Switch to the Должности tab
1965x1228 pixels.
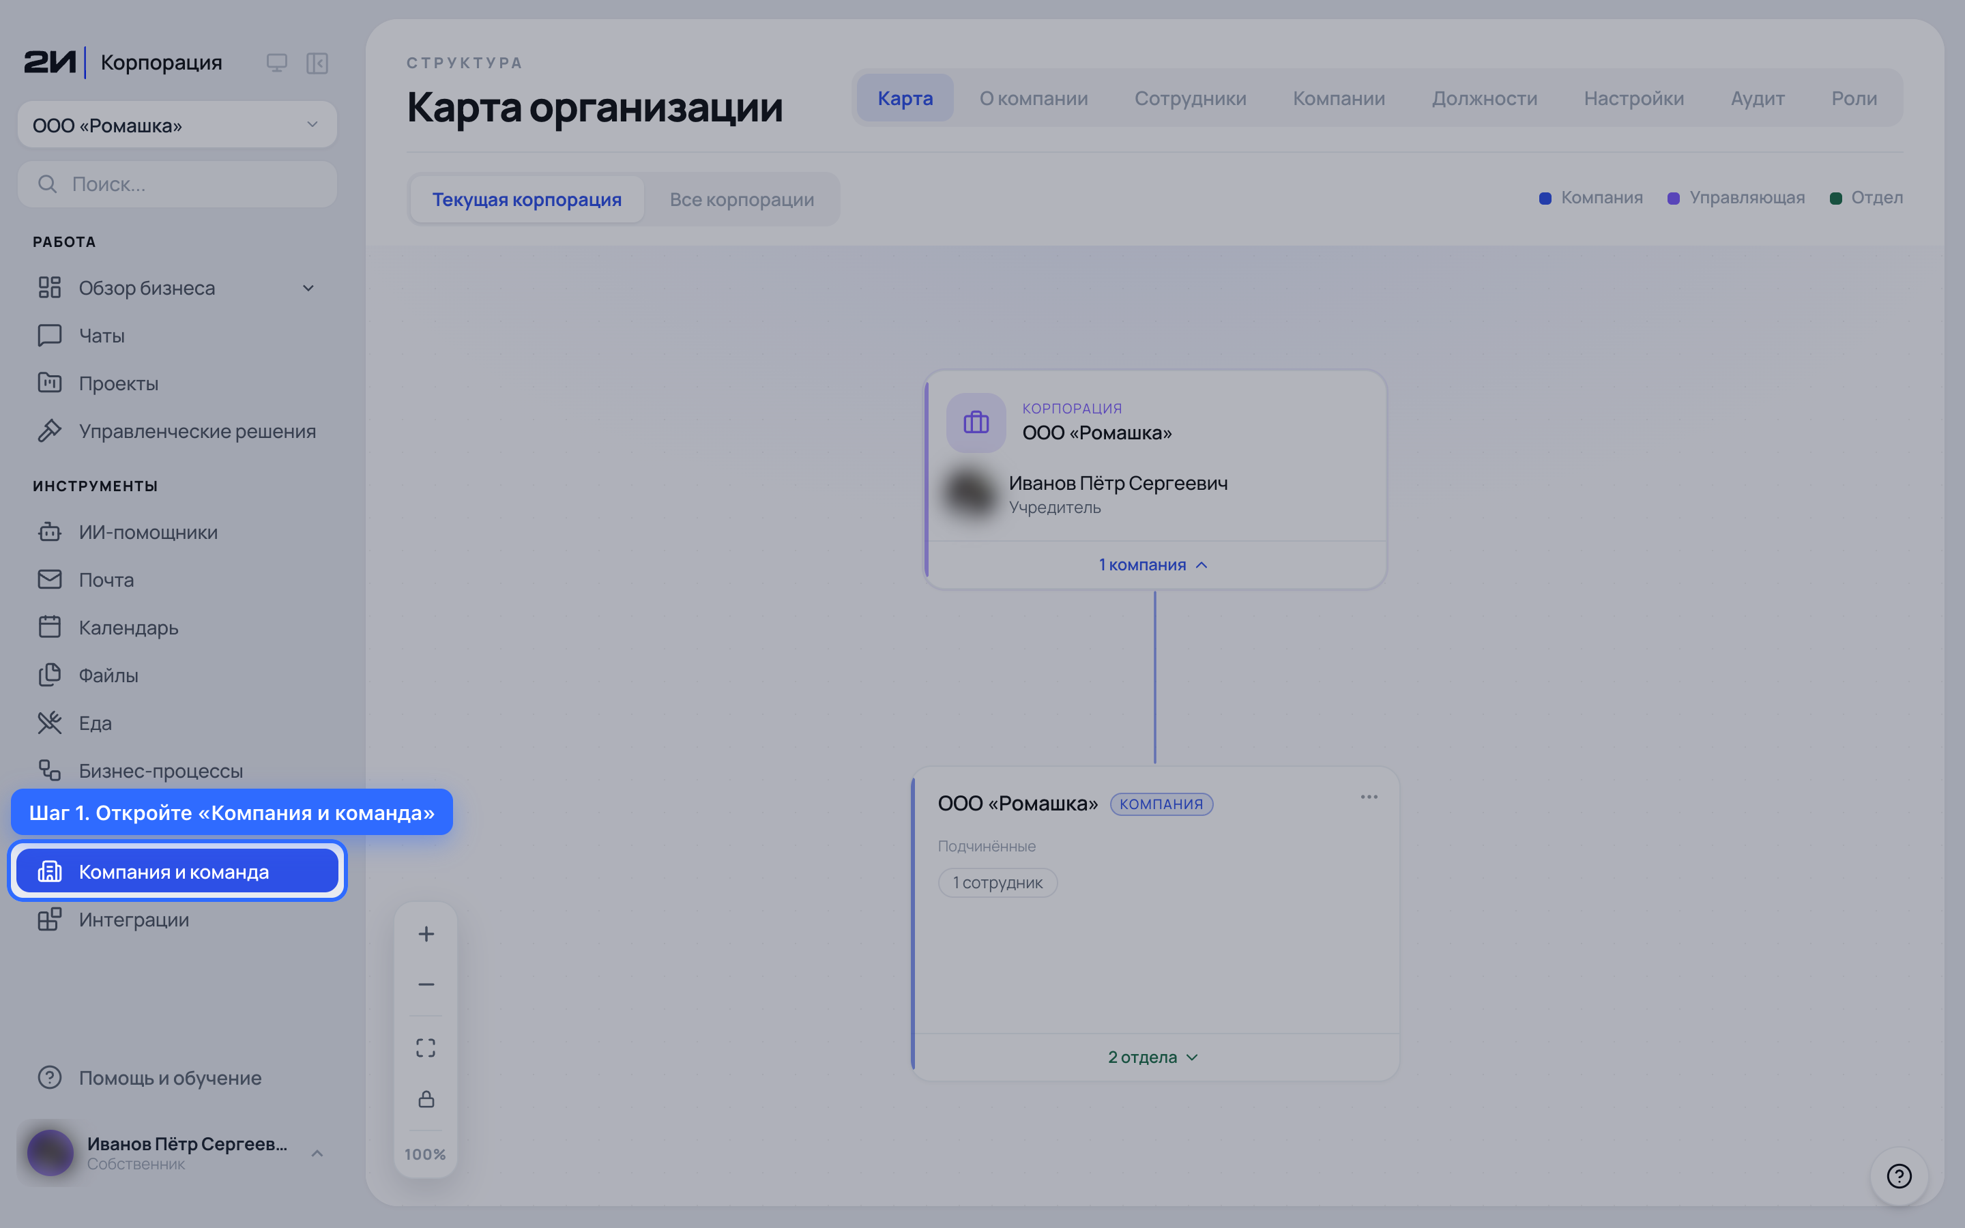1484,98
